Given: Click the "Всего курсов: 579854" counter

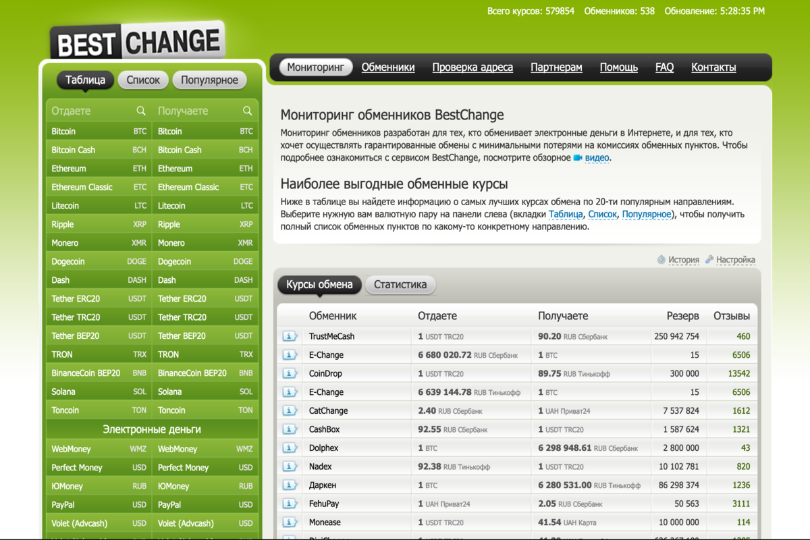Looking at the screenshot, I should (x=531, y=11).
